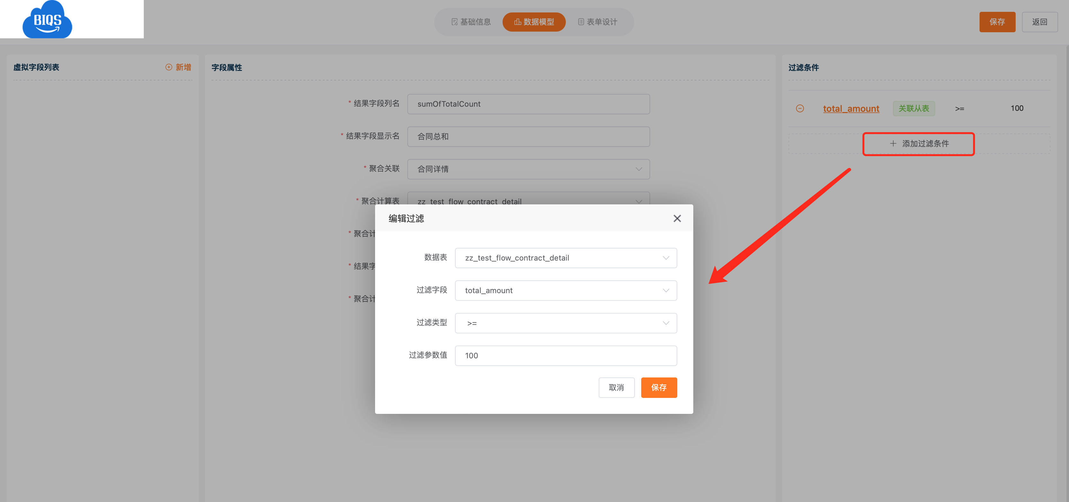
Task: Click the 结果字段列名 input field
Action: (528, 104)
